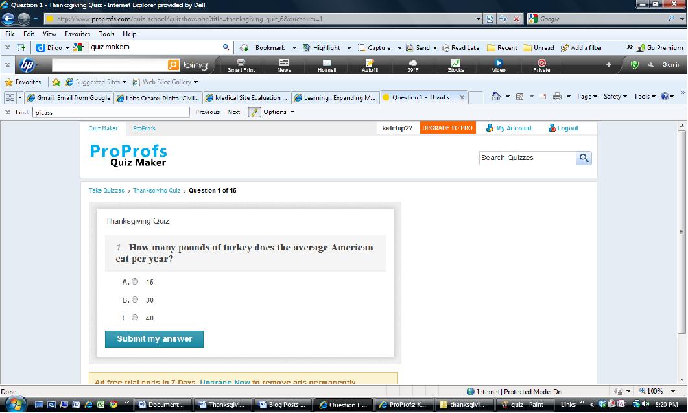Open the Stocks toolbar icon
688x413 pixels.
pyautogui.click(x=456, y=64)
